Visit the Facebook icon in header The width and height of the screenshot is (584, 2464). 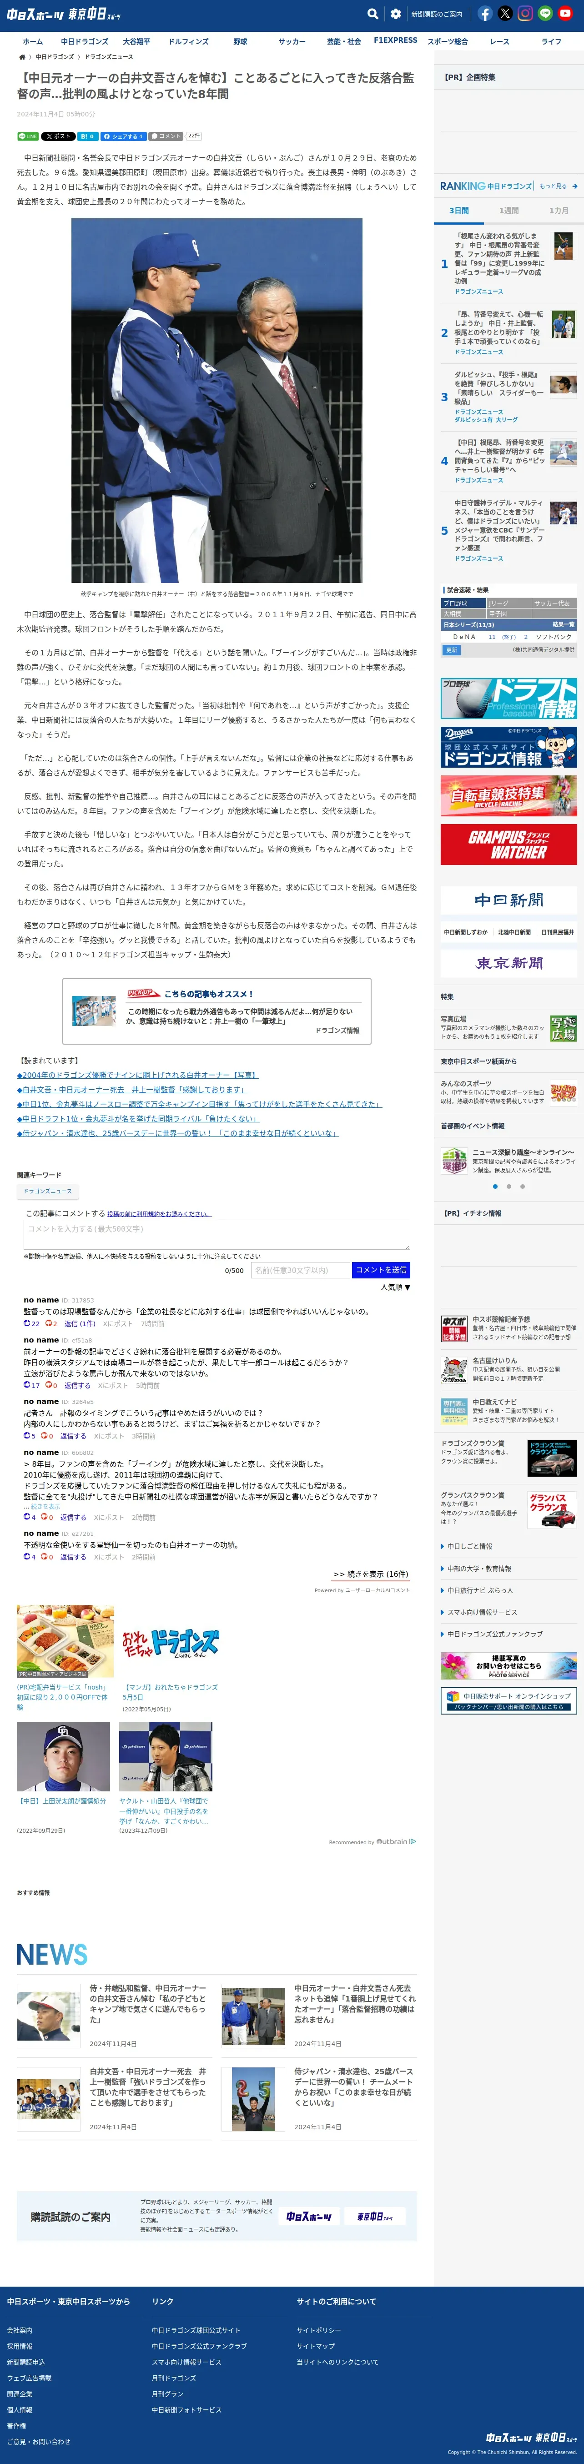pyautogui.click(x=485, y=13)
